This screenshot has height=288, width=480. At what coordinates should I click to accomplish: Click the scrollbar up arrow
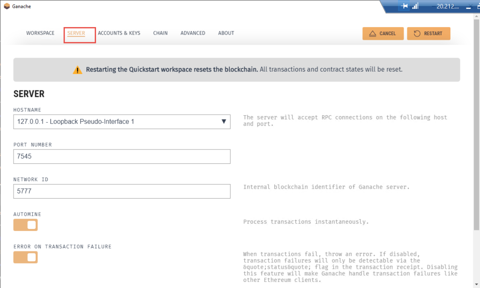point(476,17)
